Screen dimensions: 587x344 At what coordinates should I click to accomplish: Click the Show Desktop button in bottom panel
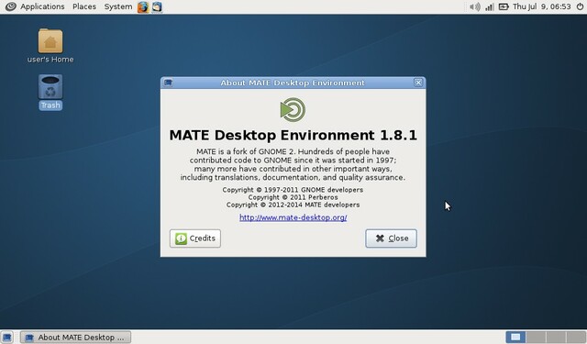(6, 338)
